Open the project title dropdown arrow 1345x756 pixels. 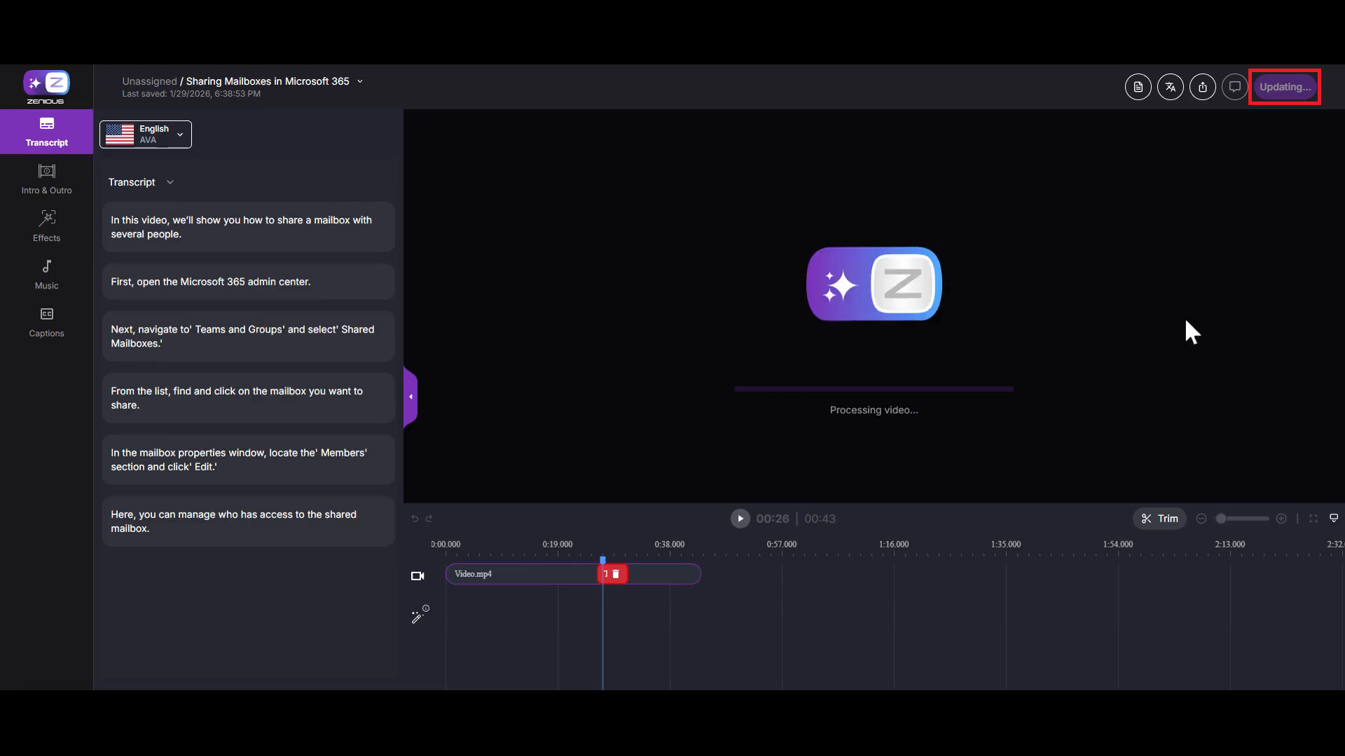pyautogui.click(x=360, y=82)
